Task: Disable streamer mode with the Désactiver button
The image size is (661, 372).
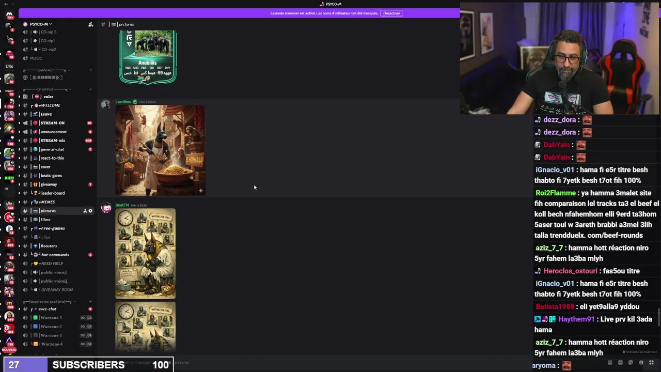Action: click(391, 13)
